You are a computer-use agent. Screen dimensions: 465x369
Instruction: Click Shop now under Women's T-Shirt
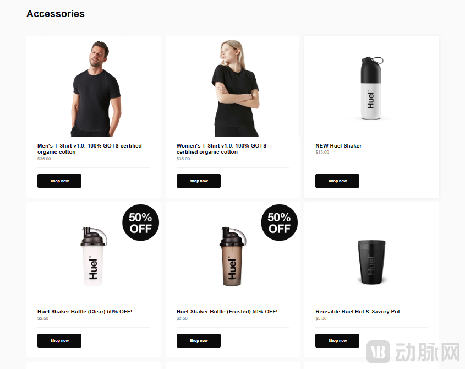(x=199, y=181)
